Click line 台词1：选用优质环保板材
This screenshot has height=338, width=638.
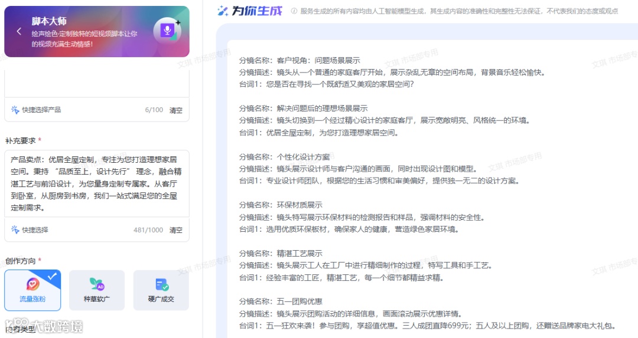tap(349, 229)
